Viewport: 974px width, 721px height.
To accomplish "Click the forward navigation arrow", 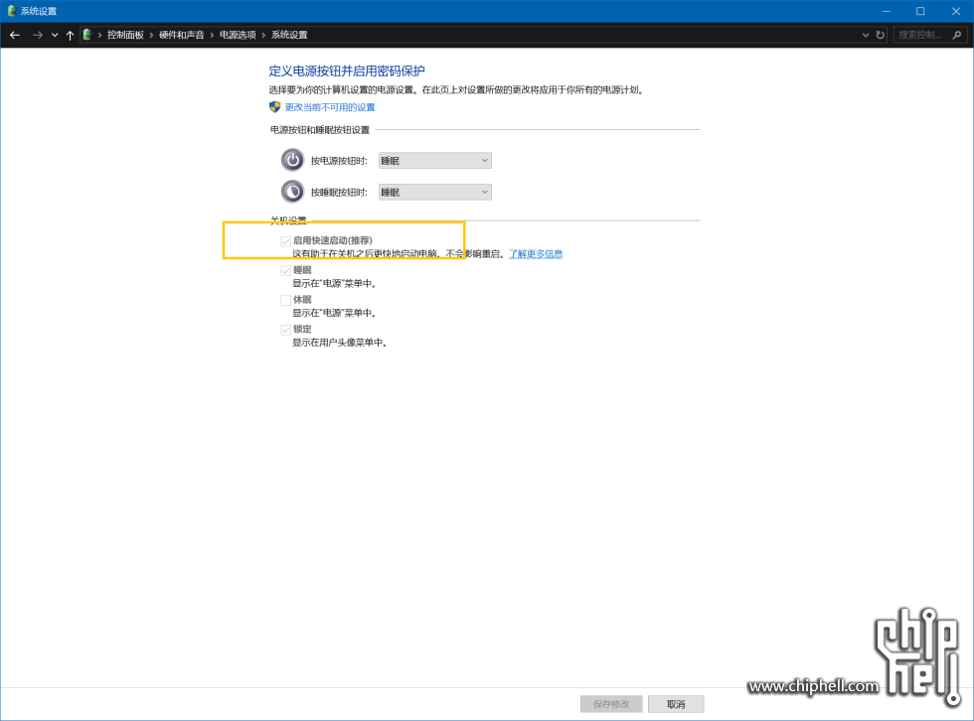I will coord(38,36).
